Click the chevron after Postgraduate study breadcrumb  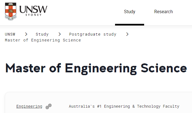(127, 34)
